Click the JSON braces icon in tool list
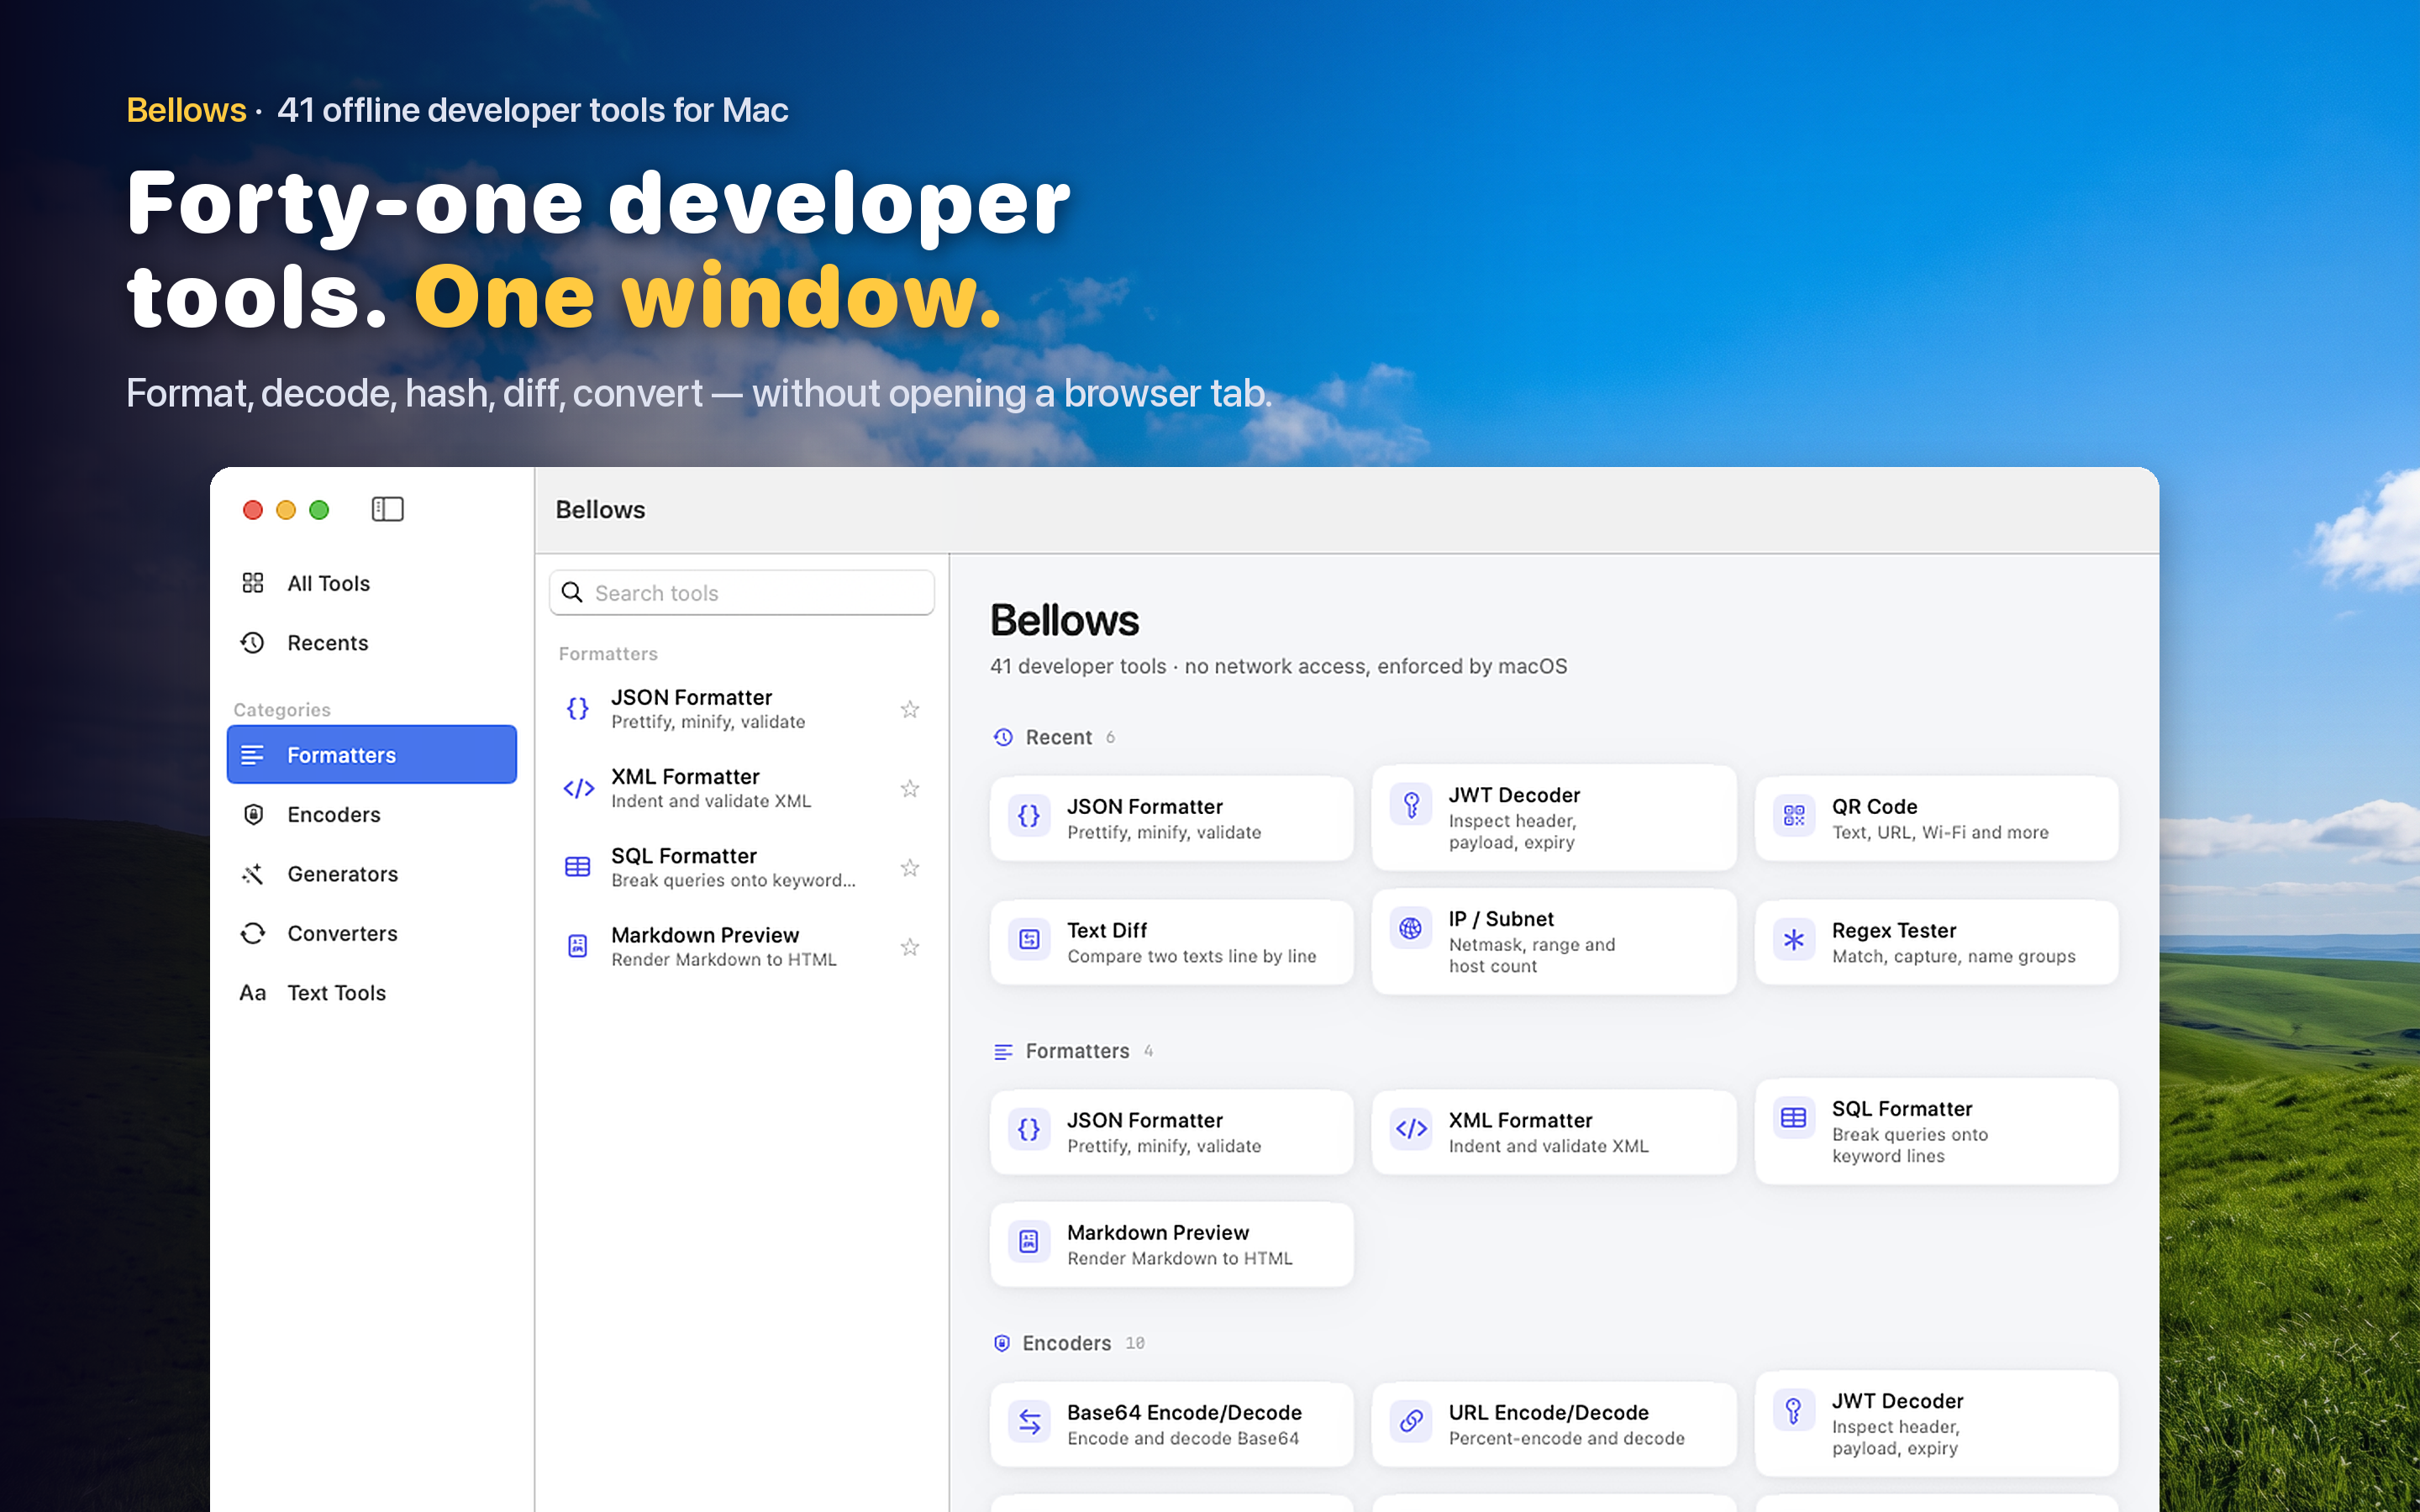The width and height of the screenshot is (2420, 1512). [x=578, y=709]
